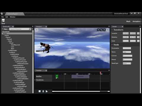Click the red playhead marker on the timeline

pyautogui.click(x=100, y=73)
